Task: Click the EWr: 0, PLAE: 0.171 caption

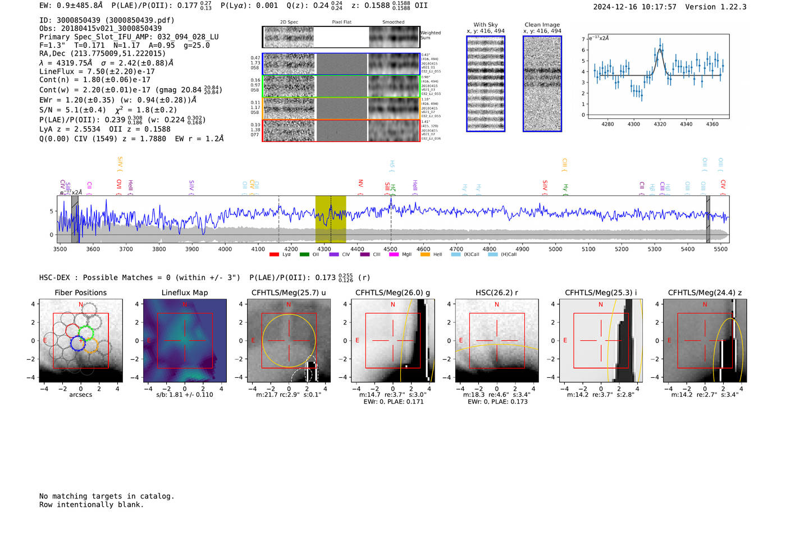Action: [392, 402]
